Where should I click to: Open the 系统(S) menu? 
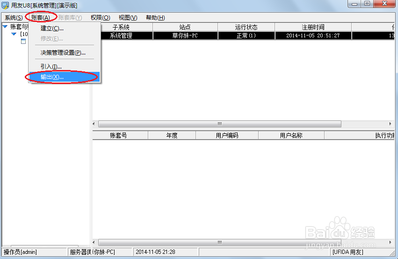pos(14,18)
